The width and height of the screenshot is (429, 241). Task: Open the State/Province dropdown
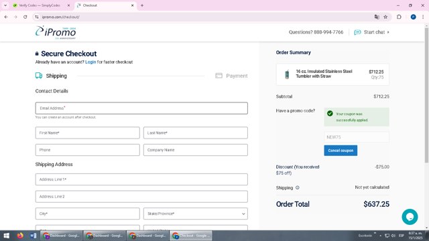coord(196,214)
